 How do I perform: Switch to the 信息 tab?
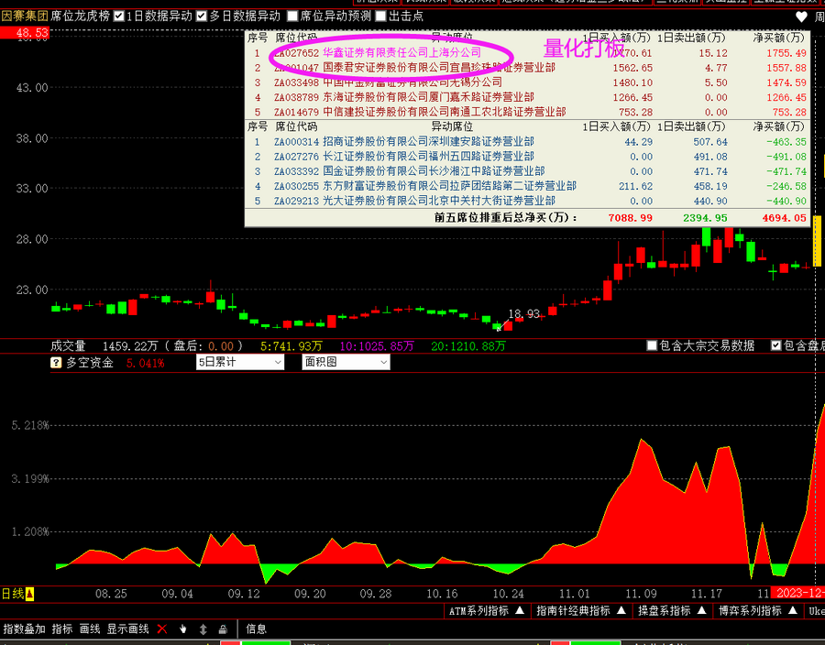(257, 629)
